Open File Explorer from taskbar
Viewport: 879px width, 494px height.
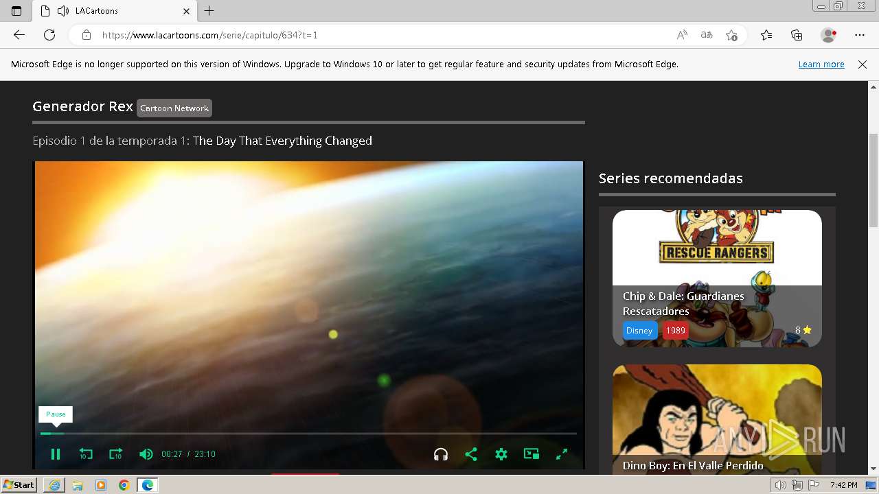[x=78, y=485]
